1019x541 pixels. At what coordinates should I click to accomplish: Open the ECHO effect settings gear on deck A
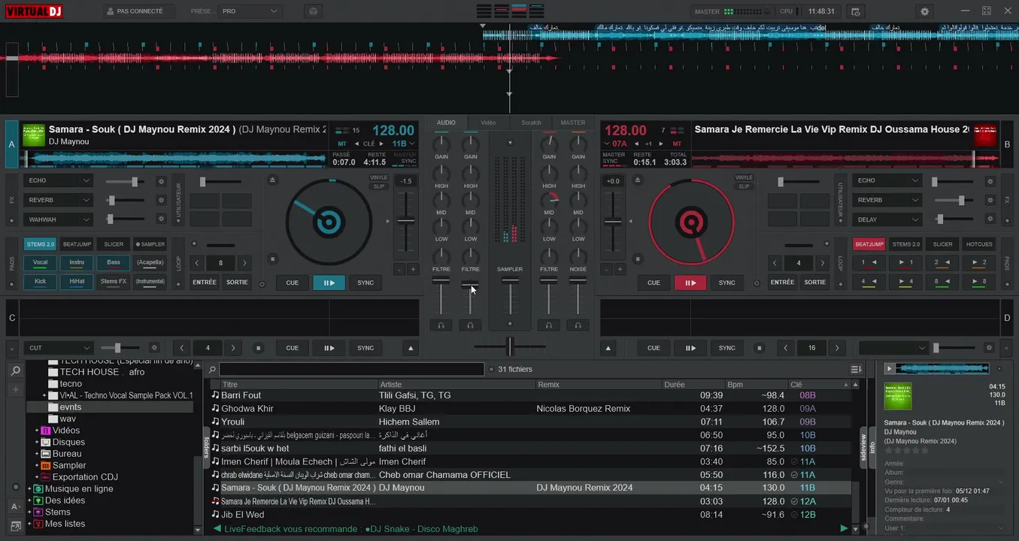click(x=160, y=181)
